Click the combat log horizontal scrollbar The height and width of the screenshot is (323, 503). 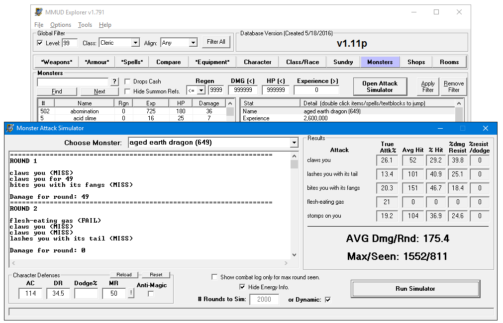coord(149,263)
